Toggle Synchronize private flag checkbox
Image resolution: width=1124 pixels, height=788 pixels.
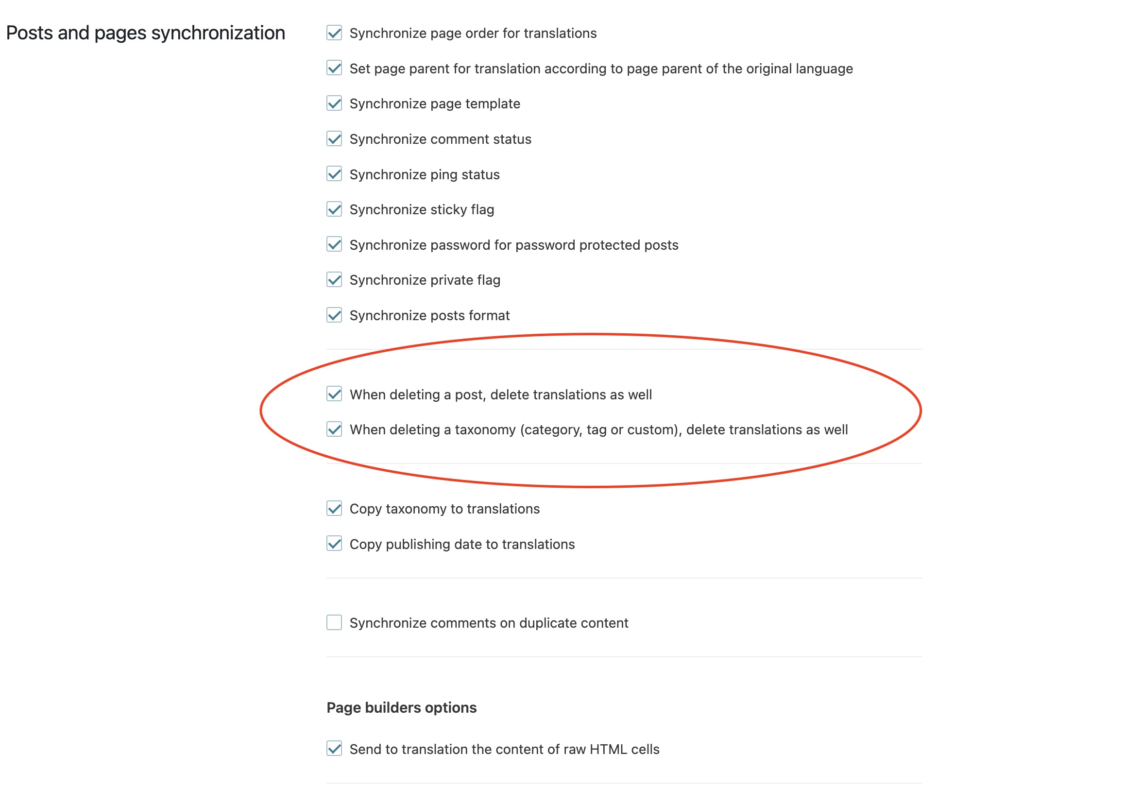click(334, 280)
